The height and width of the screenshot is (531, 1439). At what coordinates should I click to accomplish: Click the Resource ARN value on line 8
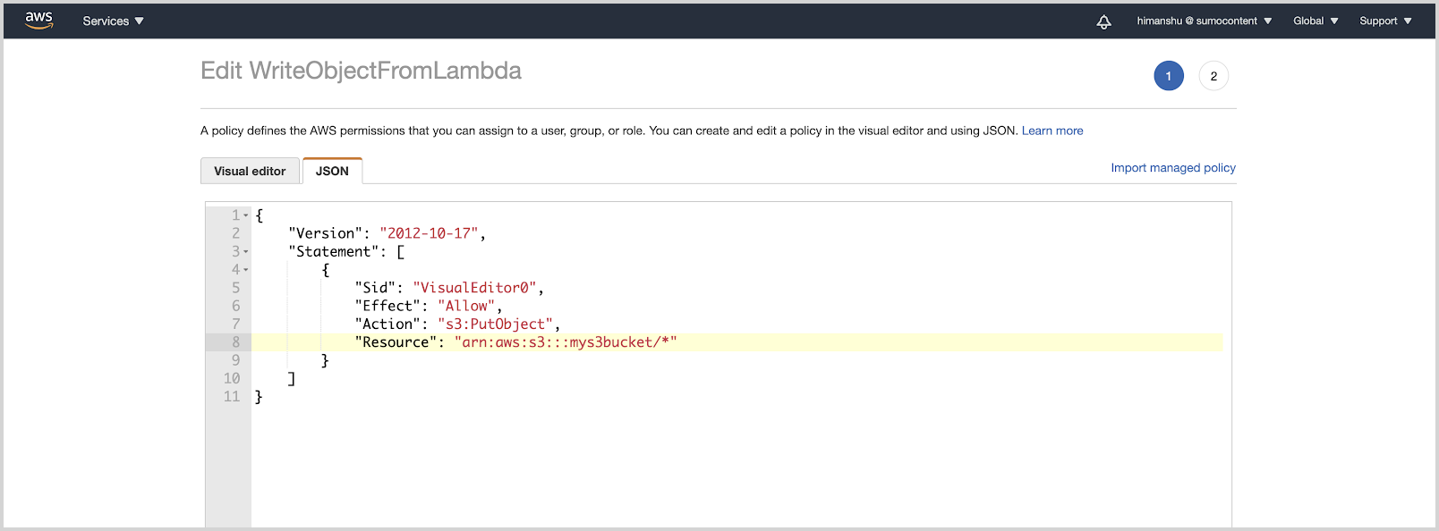pyautogui.click(x=565, y=342)
